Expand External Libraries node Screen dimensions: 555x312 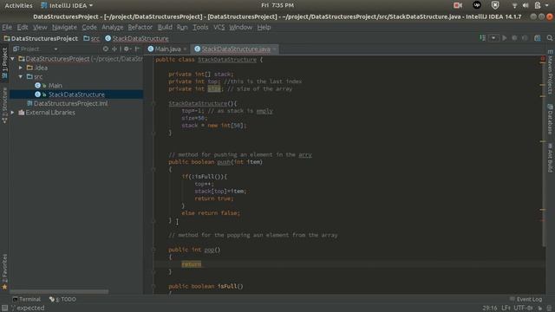click(13, 113)
